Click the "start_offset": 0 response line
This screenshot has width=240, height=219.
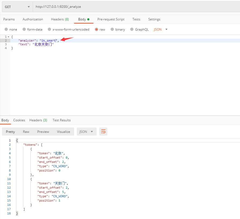click(53, 158)
